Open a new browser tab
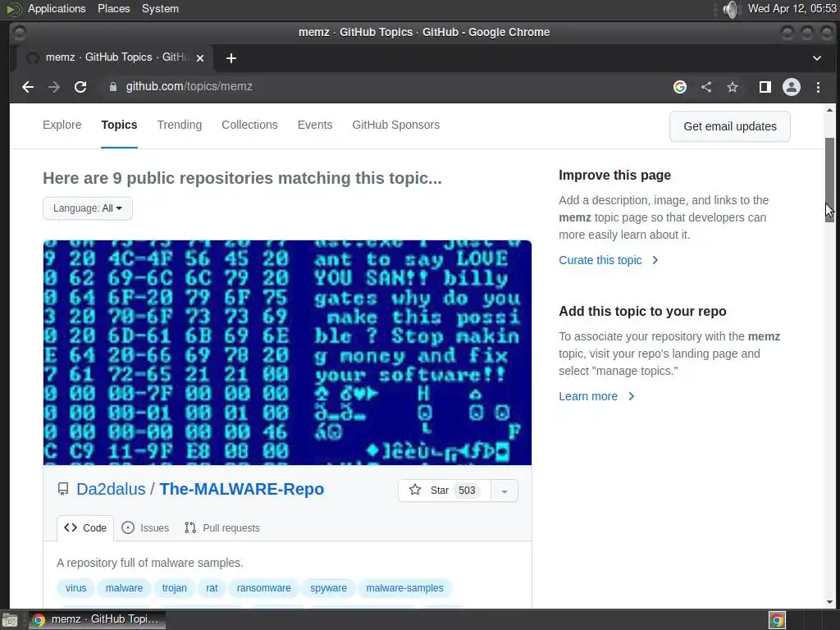 231,58
